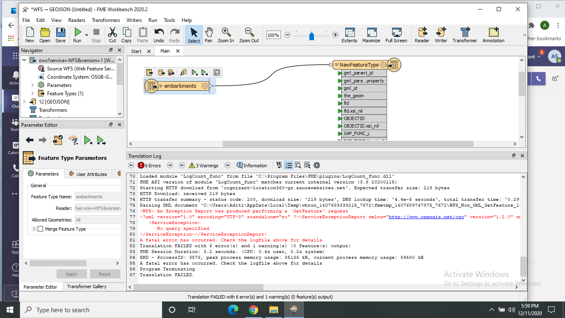The width and height of the screenshot is (565, 318).
Task: Undo the last action in the toolbar
Action: tap(159, 35)
